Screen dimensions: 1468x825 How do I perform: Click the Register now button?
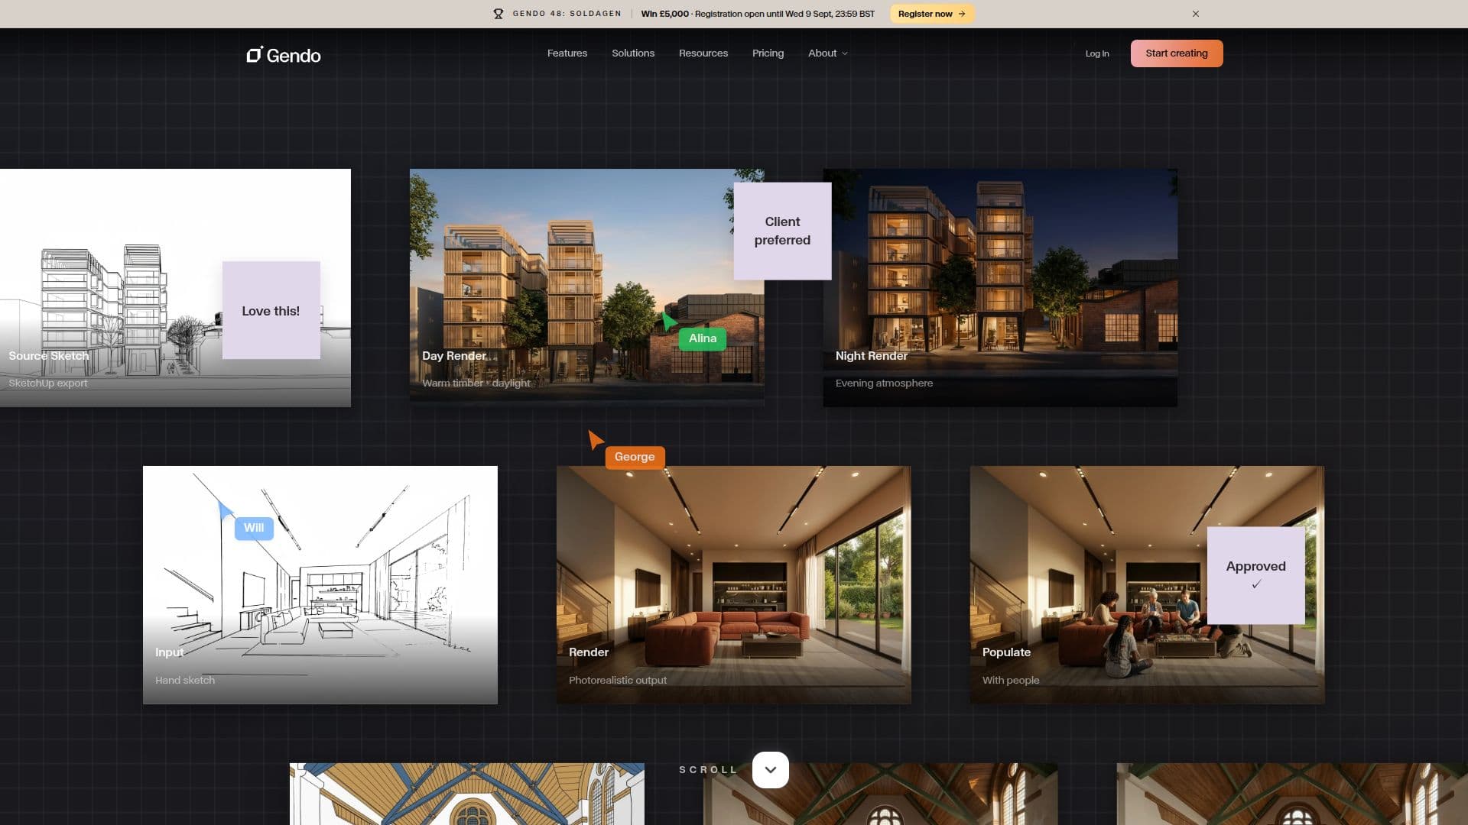coord(932,14)
